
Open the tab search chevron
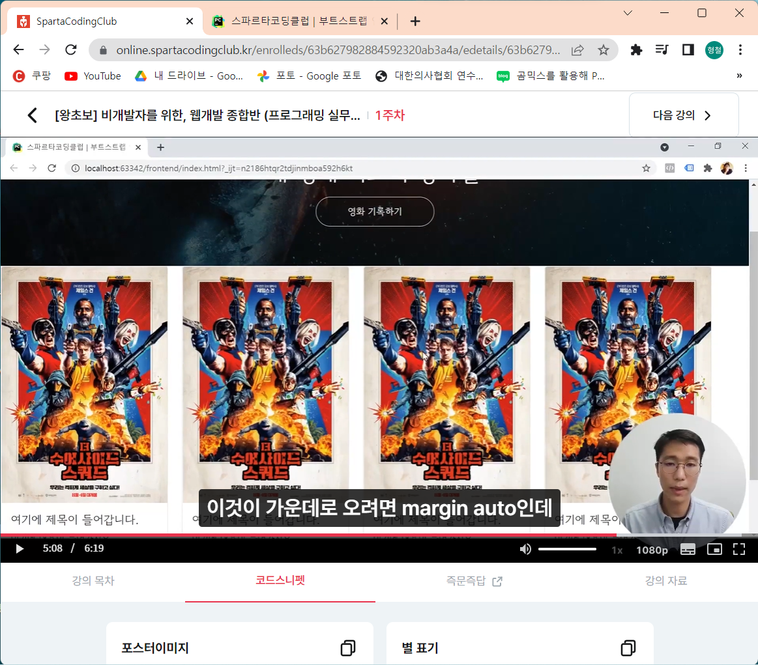pos(628,13)
